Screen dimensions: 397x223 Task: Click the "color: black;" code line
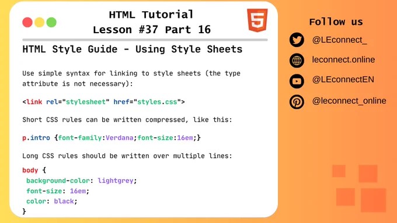click(x=51, y=201)
